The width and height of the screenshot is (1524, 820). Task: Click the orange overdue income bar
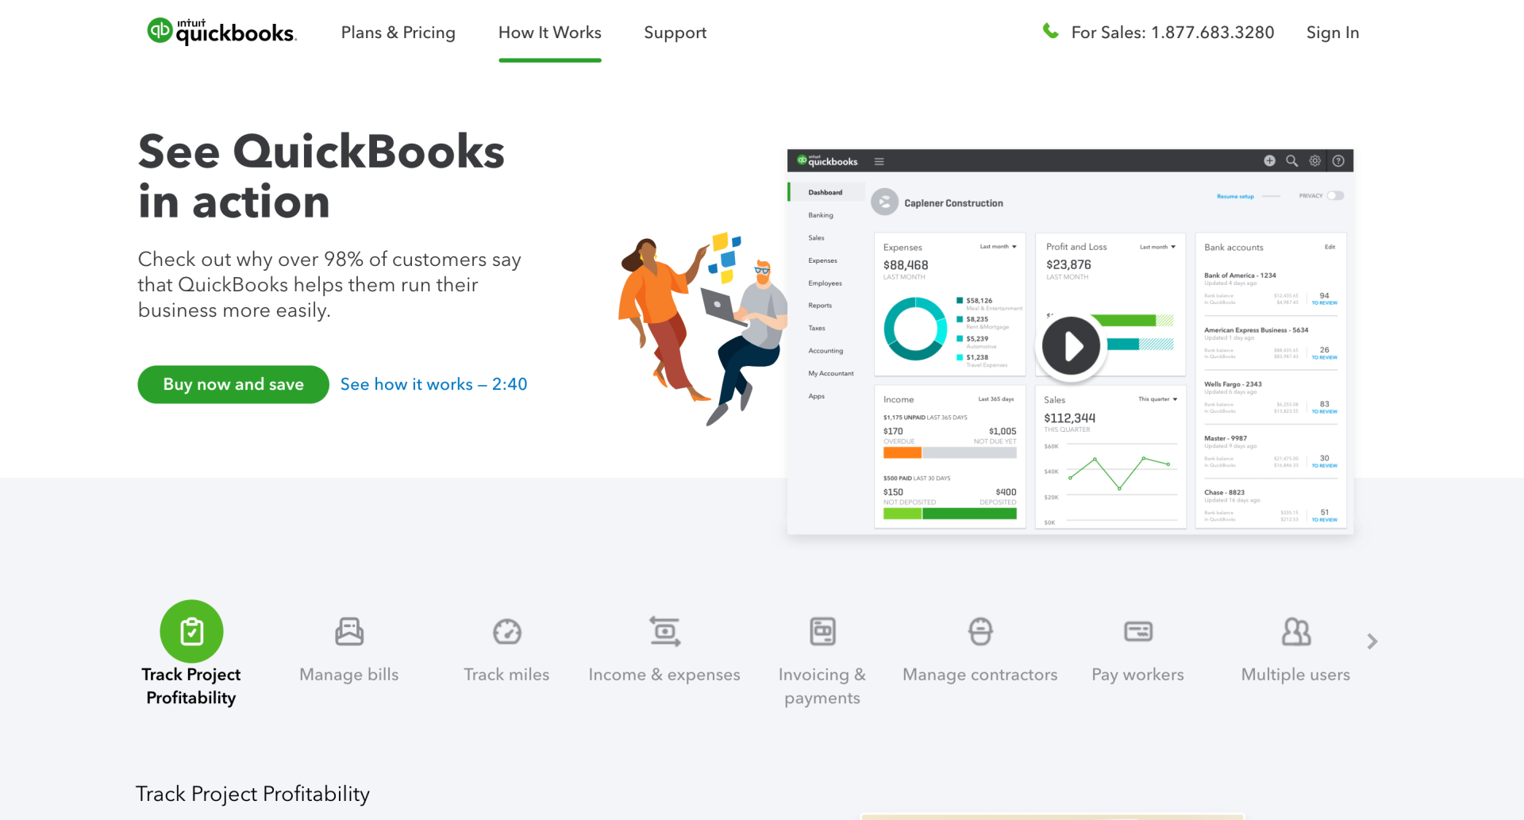(x=902, y=452)
